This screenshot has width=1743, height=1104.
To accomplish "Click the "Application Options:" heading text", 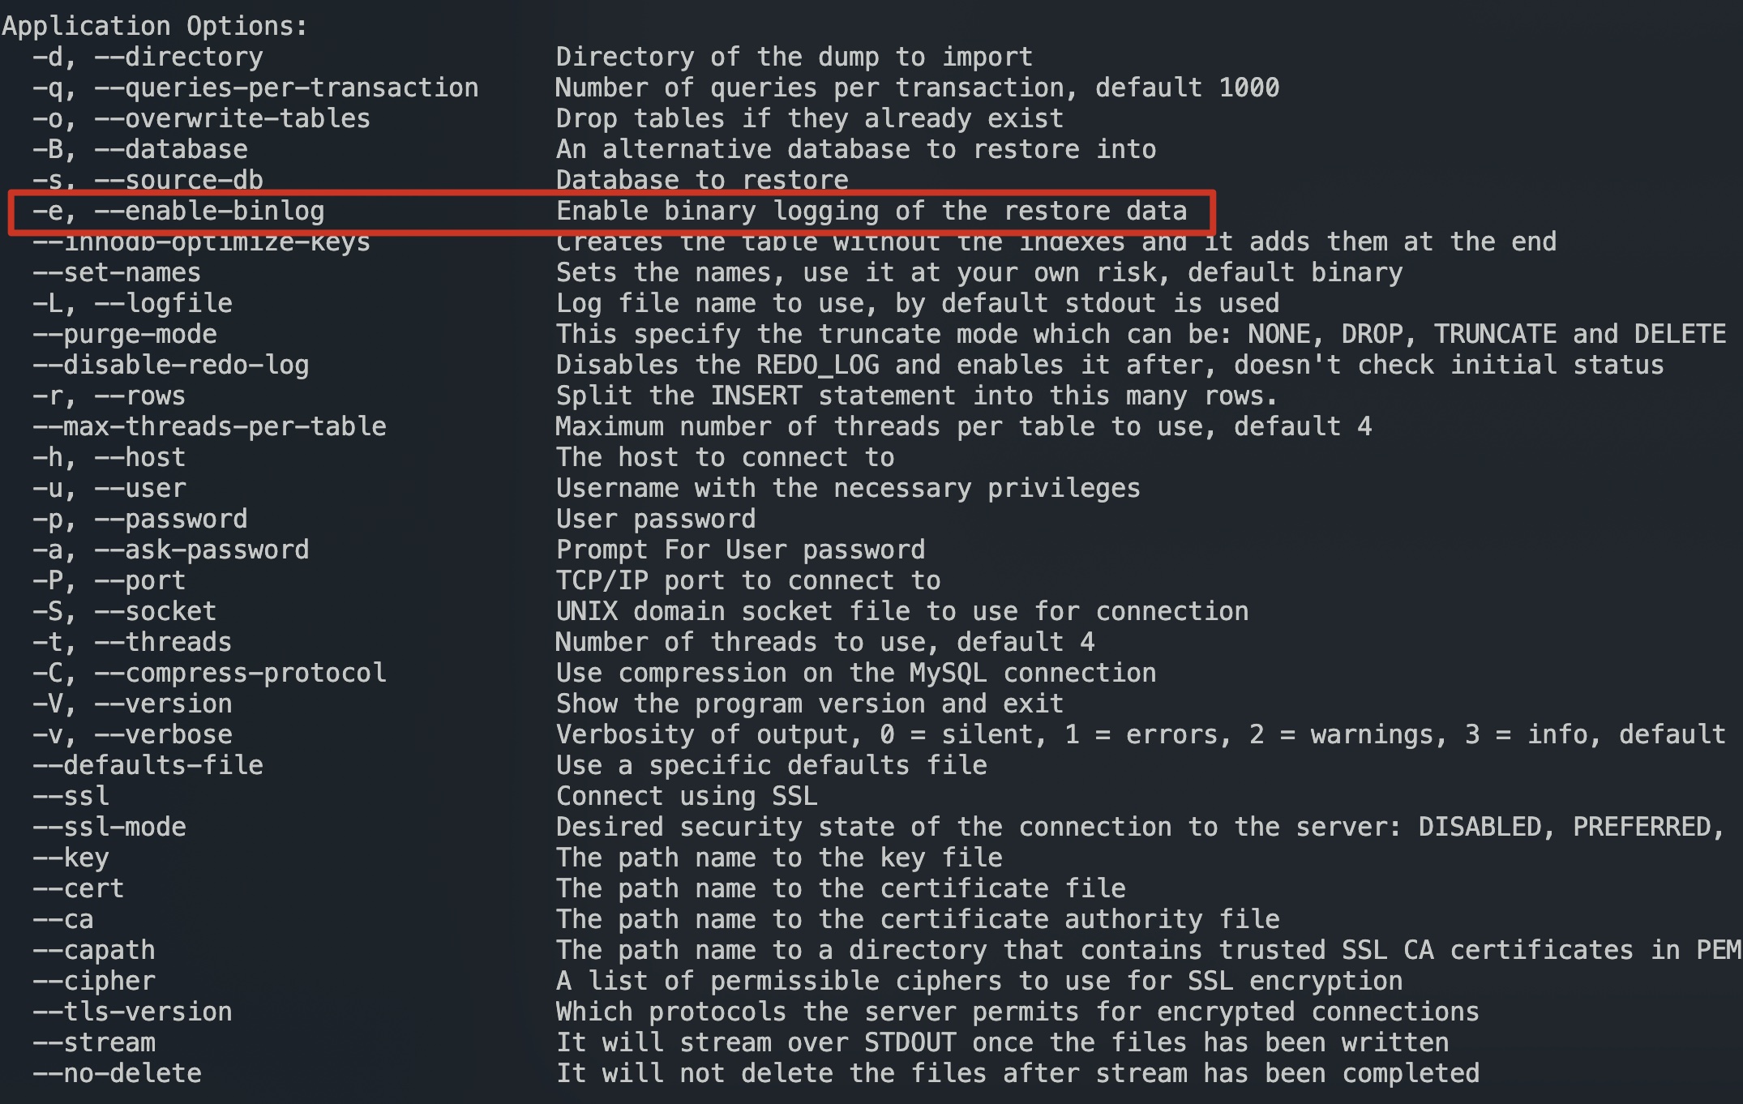I will pyautogui.click(x=155, y=26).
